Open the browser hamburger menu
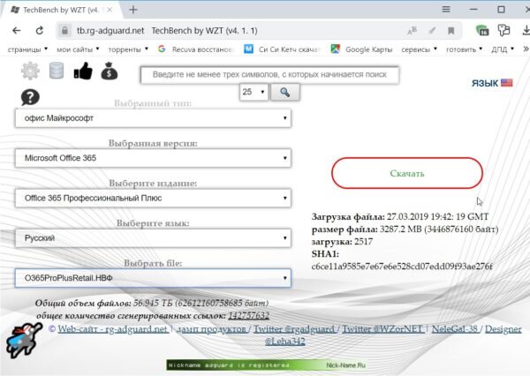The width and height of the screenshot is (530, 376). coord(446,10)
